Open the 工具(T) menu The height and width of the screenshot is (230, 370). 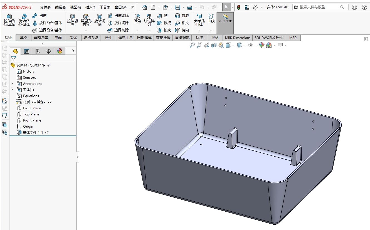pyautogui.click(x=105, y=7)
